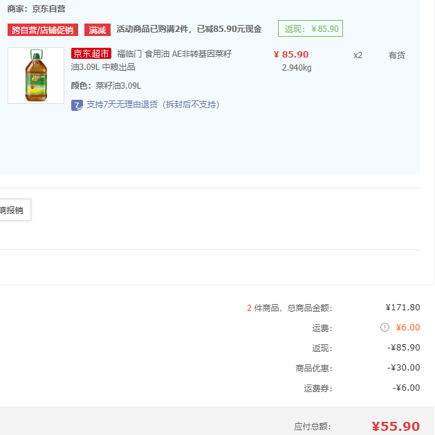The height and width of the screenshot is (435, 435).
Task: Click the 支持7天无理由退货 link
Action: point(152,105)
